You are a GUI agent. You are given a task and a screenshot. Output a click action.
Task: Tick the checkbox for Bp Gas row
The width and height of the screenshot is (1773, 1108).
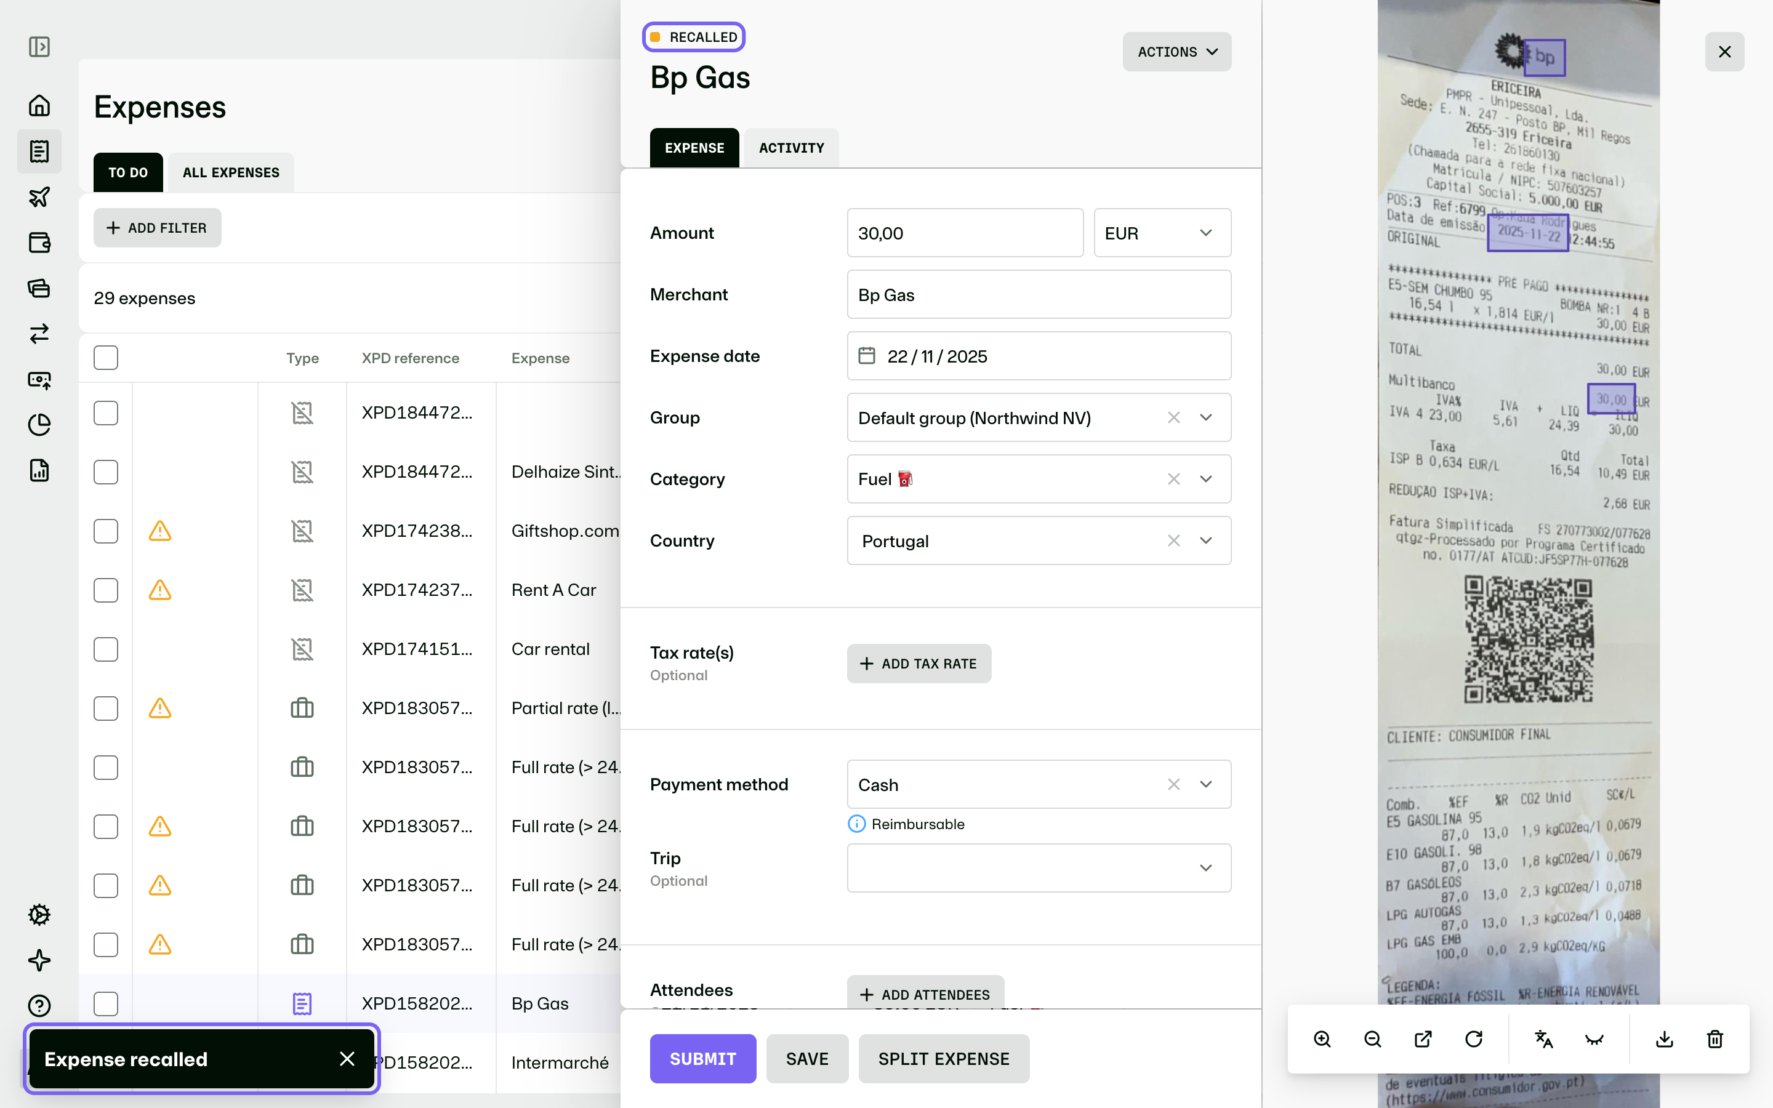click(105, 1004)
